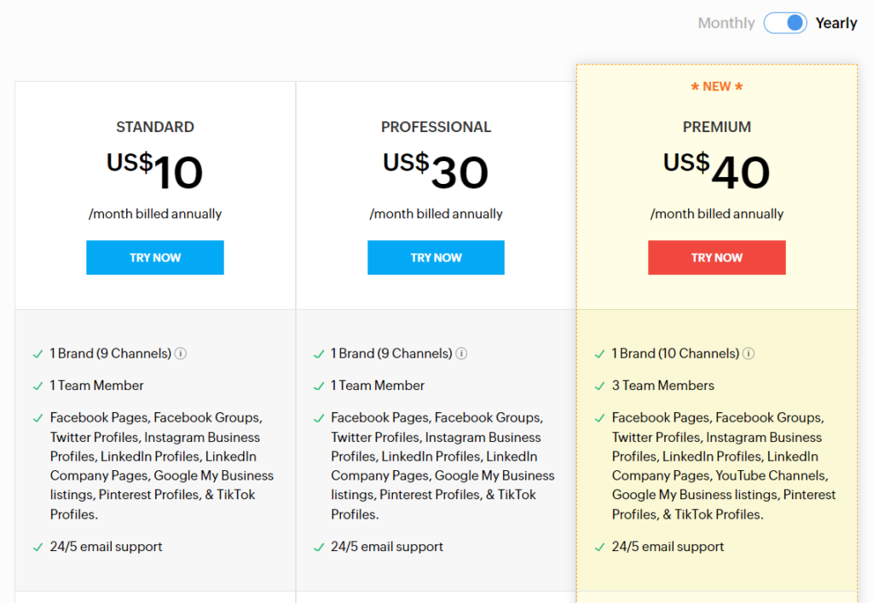The height and width of the screenshot is (603, 873).
Task: Click TRY NOW for Professional plan
Action: [x=436, y=257]
